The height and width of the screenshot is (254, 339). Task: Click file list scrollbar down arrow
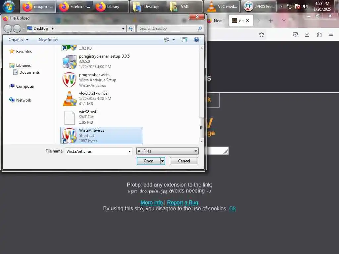(202, 141)
